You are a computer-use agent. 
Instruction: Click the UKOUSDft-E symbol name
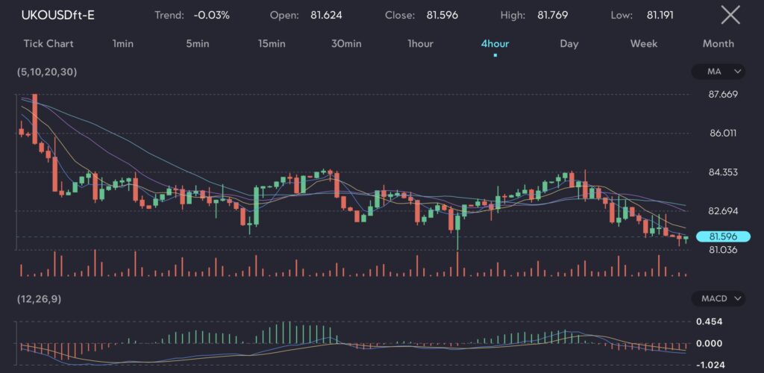pyautogui.click(x=57, y=15)
